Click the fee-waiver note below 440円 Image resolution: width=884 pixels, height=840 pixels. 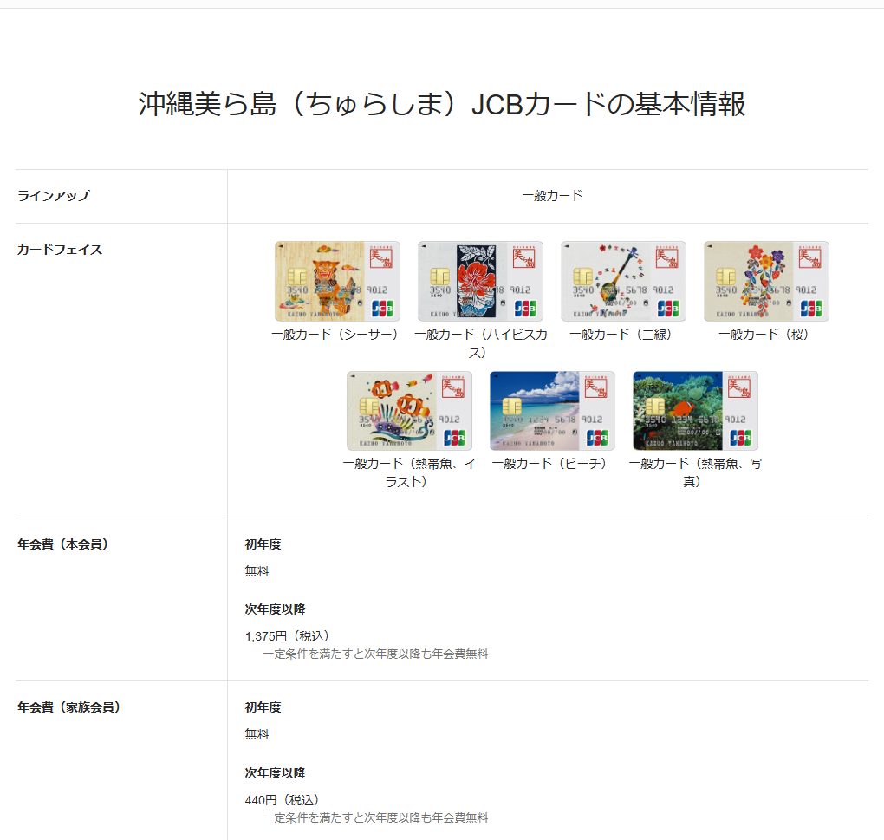(375, 817)
